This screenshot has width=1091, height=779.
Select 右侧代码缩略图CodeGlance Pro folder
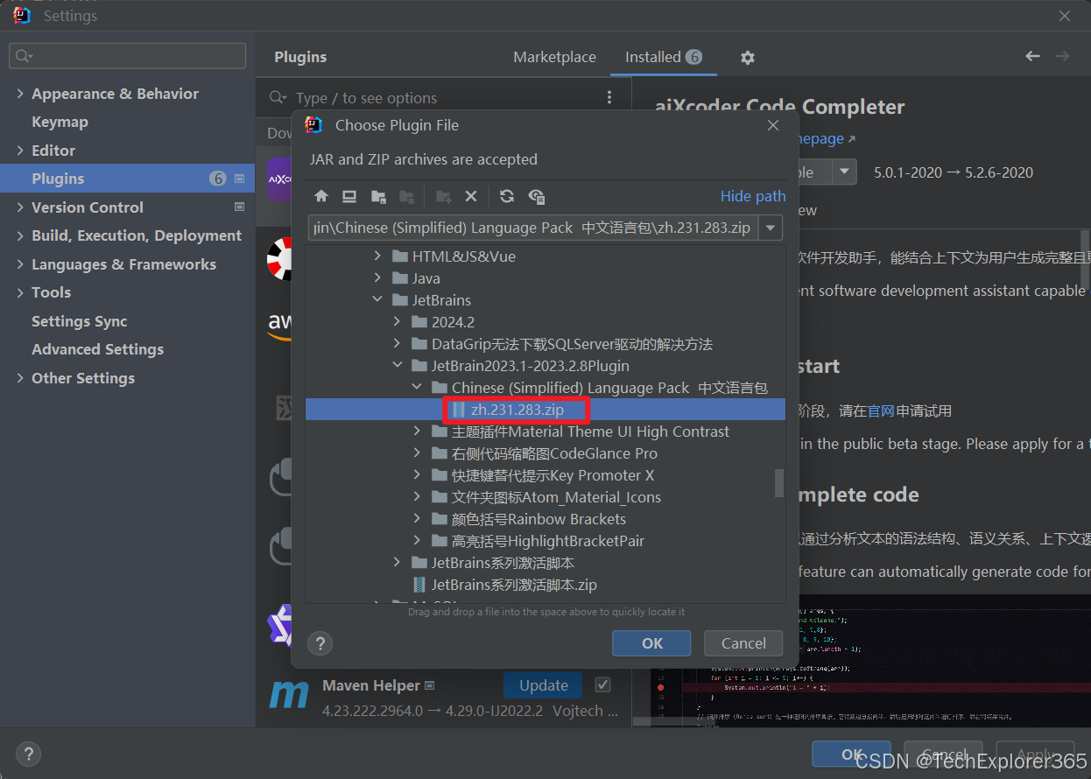point(554,453)
